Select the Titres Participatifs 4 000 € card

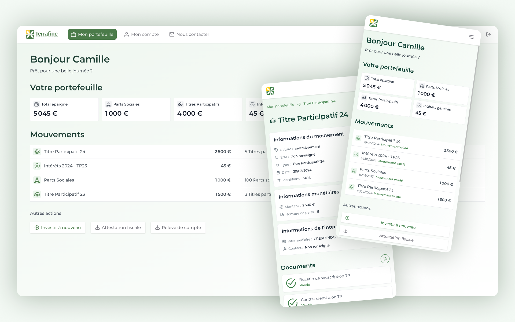pyautogui.click(x=208, y=109)
